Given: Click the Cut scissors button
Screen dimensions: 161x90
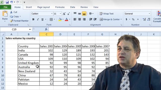Looking at the screenshot, I should pos(14,12).
